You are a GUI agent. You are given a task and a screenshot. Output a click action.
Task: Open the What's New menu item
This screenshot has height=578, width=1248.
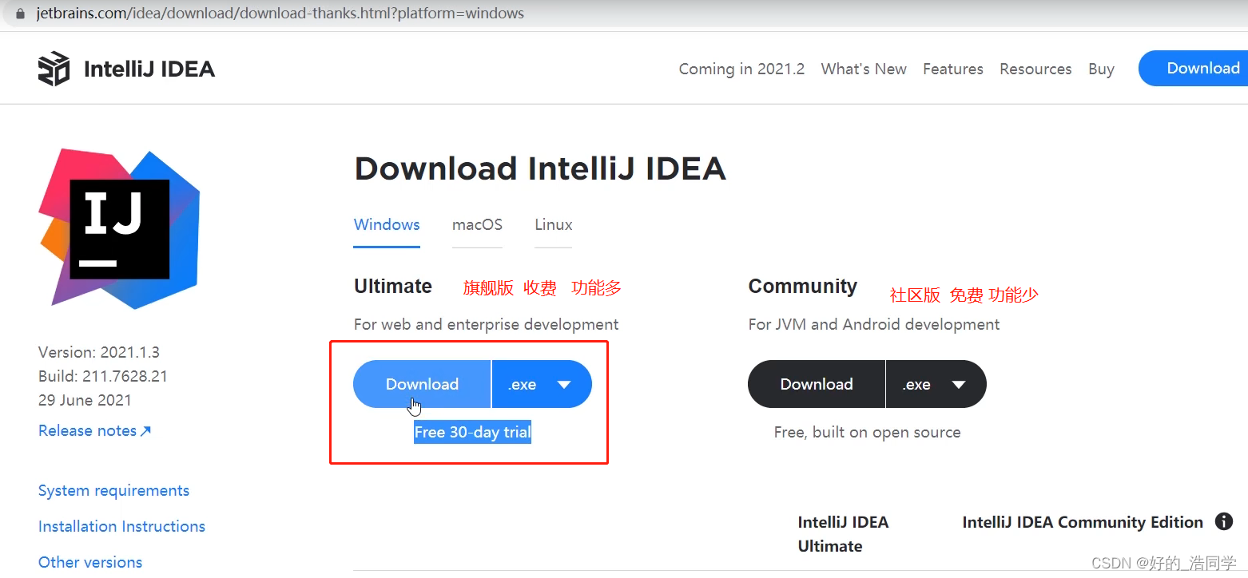click(x=864, y=69)
